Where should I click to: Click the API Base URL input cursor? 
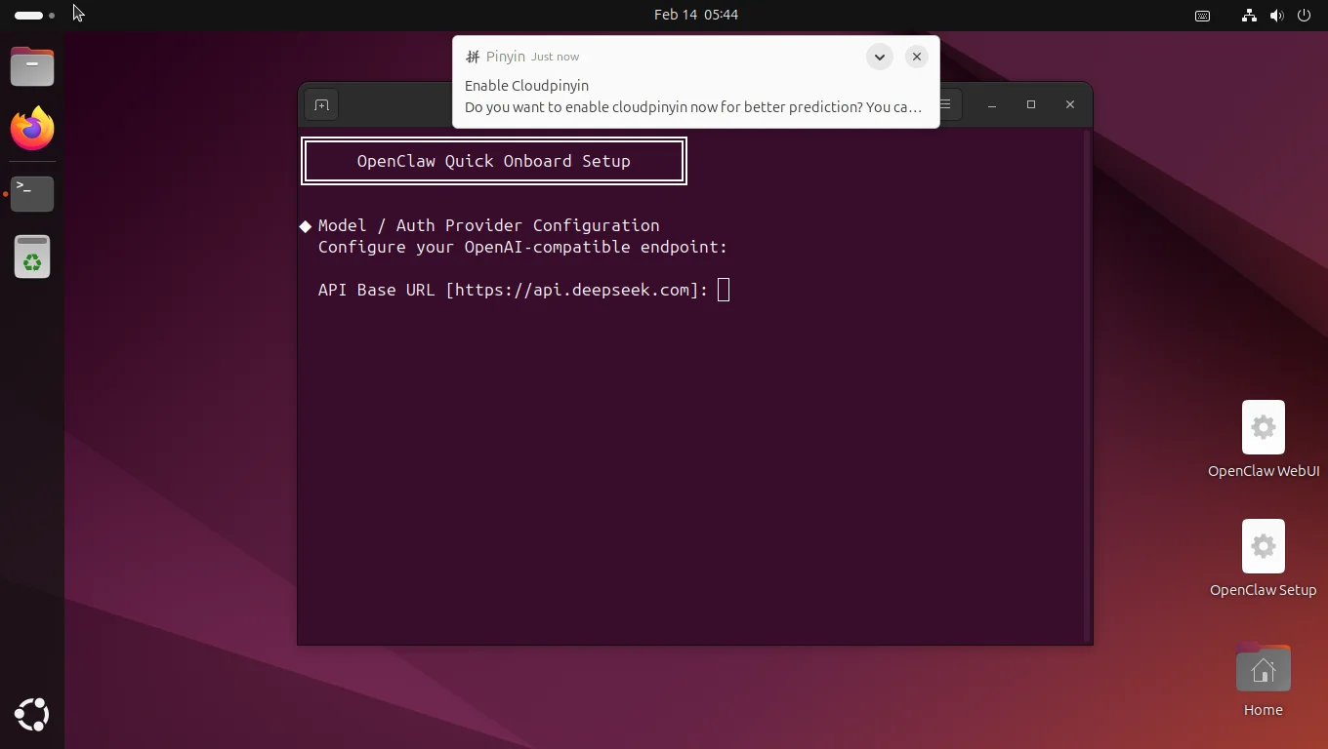tap(724, 290)
